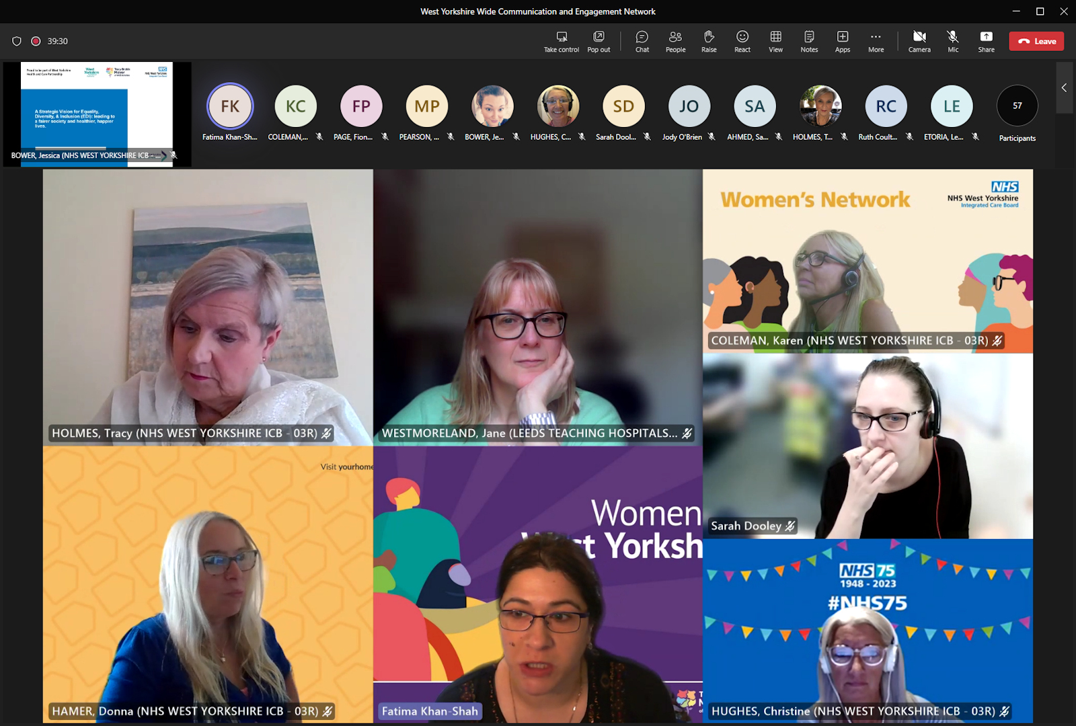Click WESTMORELAND, Jane video tile

(x=538, y=307)
